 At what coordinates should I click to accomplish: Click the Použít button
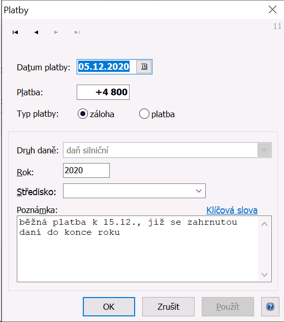(x=228, y=307)
